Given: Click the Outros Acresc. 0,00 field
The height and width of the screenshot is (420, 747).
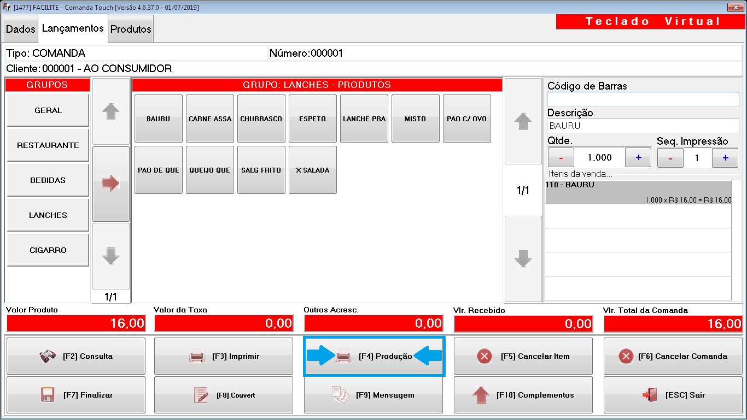Looking at the screenshot, I should [373, 323].
